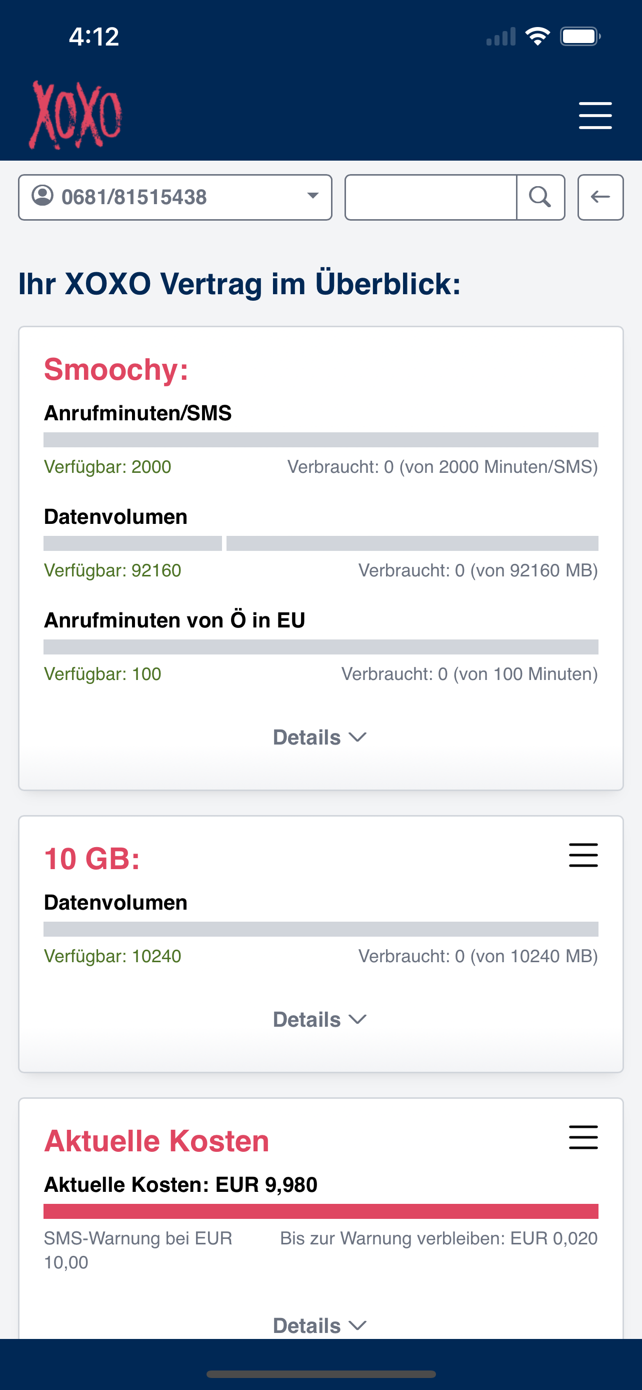Viewport: 642px width, 1390px height.
Task: Expand Details under 10 GB card
Action: point(320,1020)
